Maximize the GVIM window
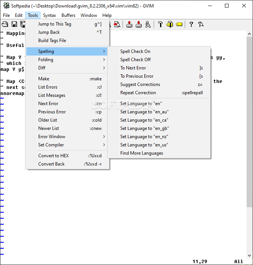The width and height of the screenshot is (253, 265). click(x=227, y=6)
